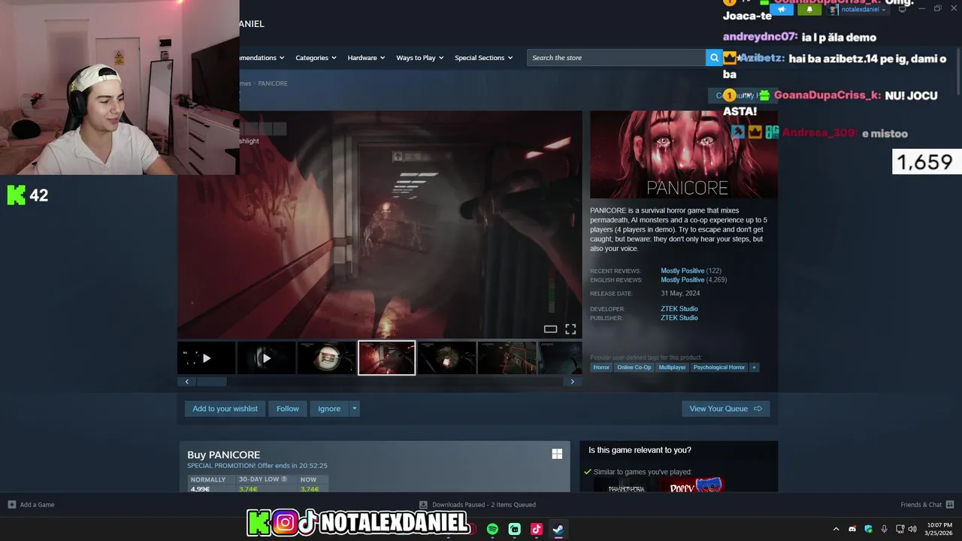The image size is (962, 541).
Task: Show hidden system tray icons
Action: coord(836,529)
